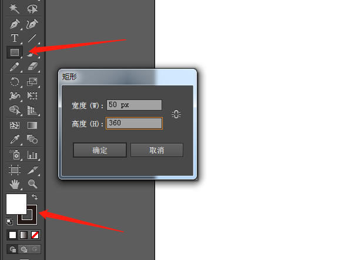Select the Gradient tool

pos(32,125)
